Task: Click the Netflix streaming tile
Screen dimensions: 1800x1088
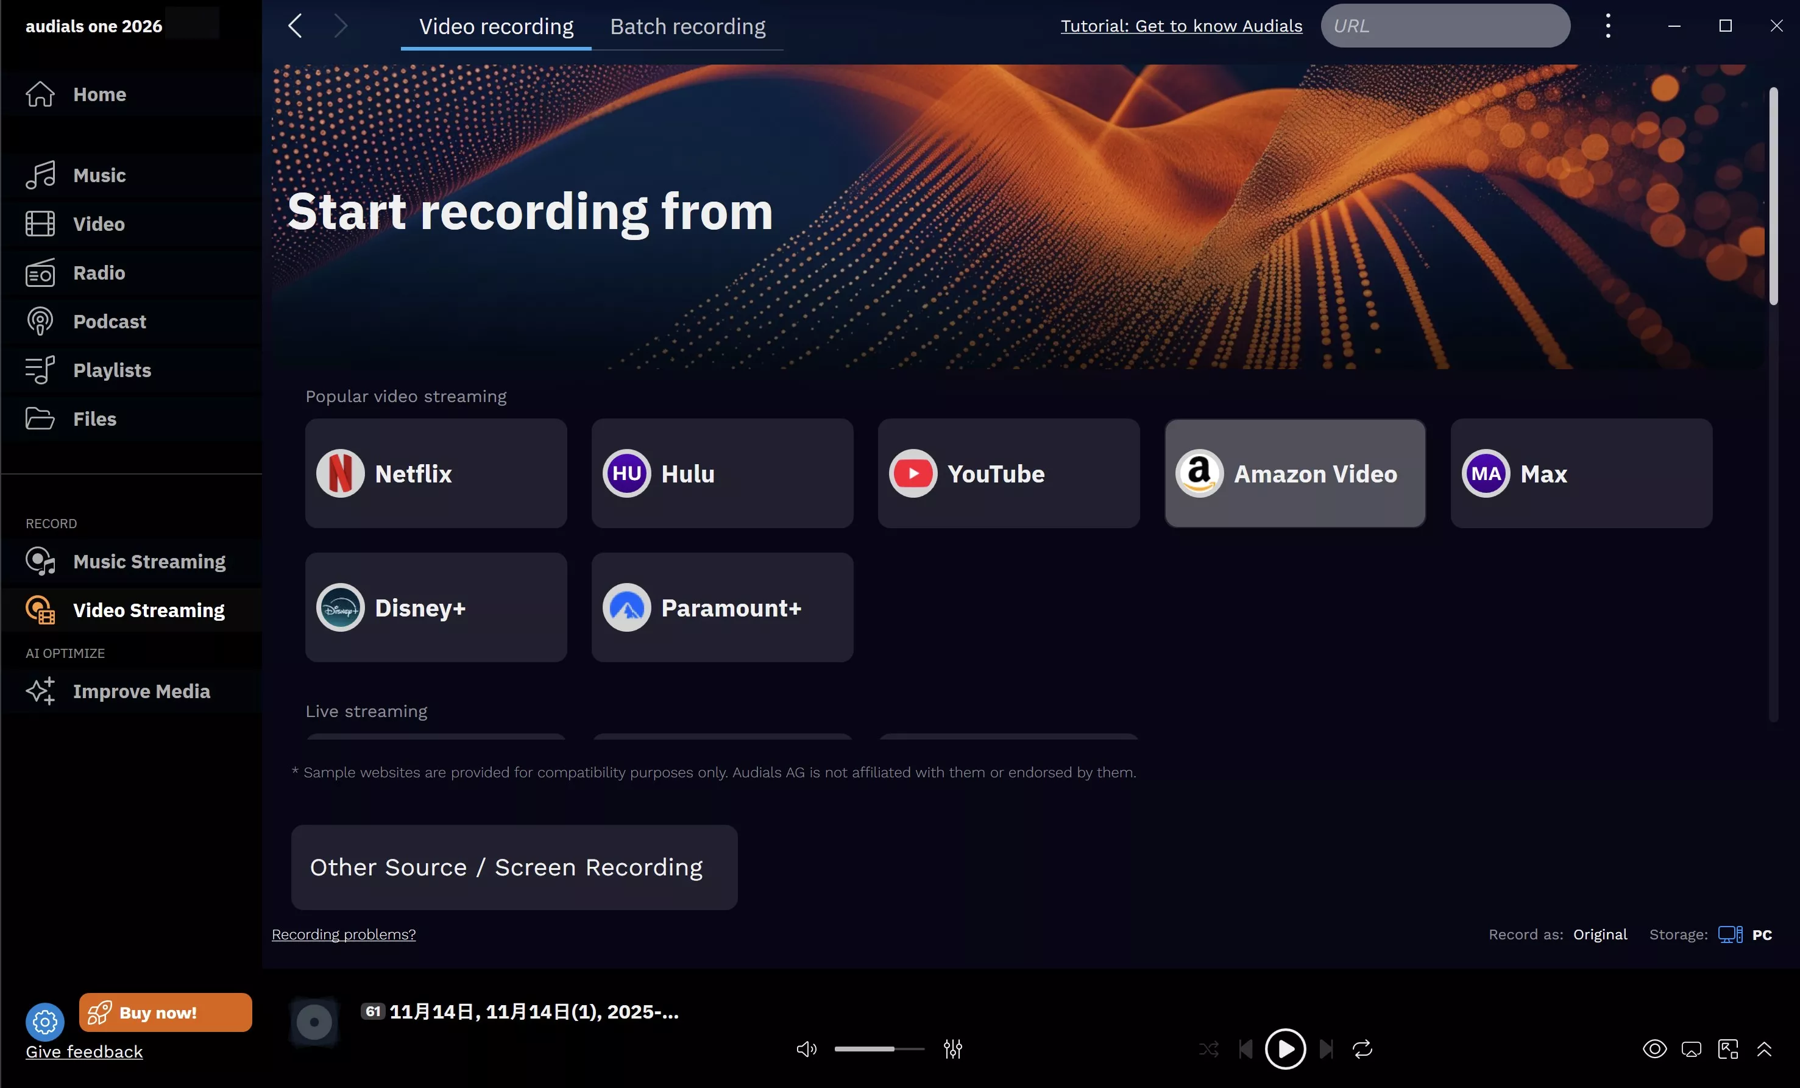Action: (436, 473)
